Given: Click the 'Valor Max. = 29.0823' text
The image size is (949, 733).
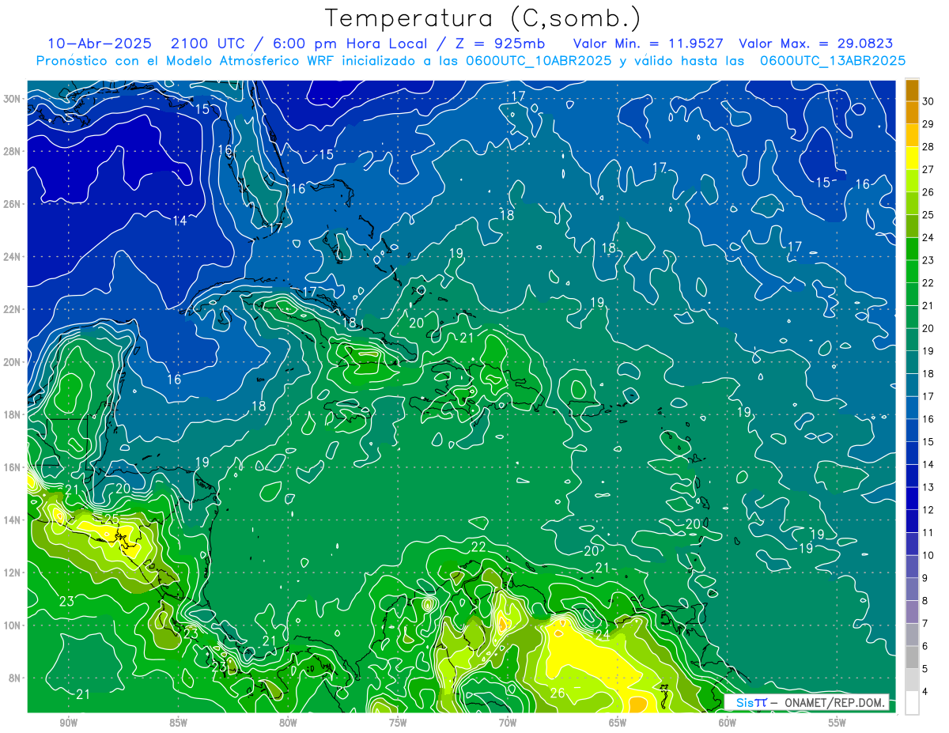Looking at the screenshot, I should coord(816,43).
